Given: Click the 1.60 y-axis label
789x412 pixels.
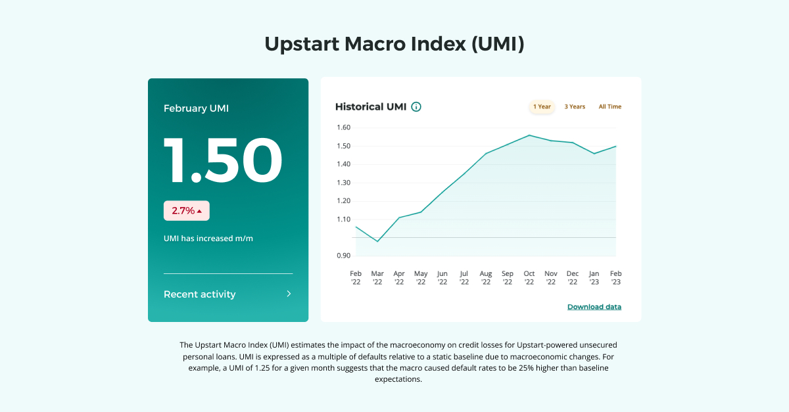Looking at the screenshot, I should coord(343,127).
